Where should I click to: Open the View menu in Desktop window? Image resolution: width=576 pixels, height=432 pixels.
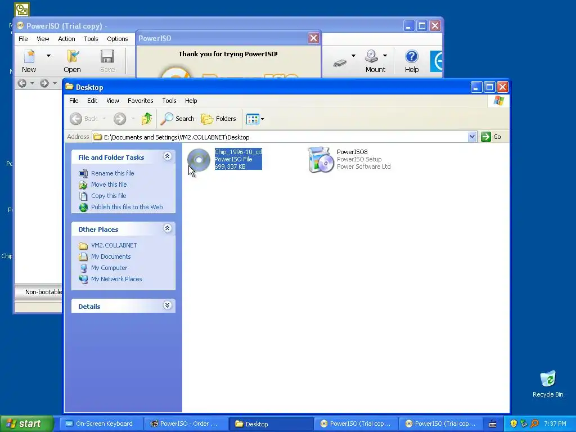(x=112, y=101)
